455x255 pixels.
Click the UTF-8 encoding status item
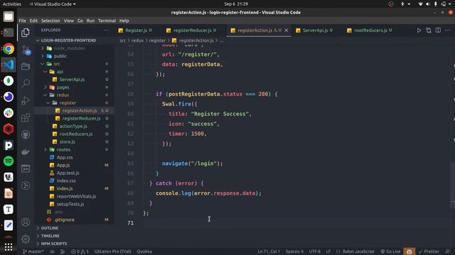click(x=314, y=251)
